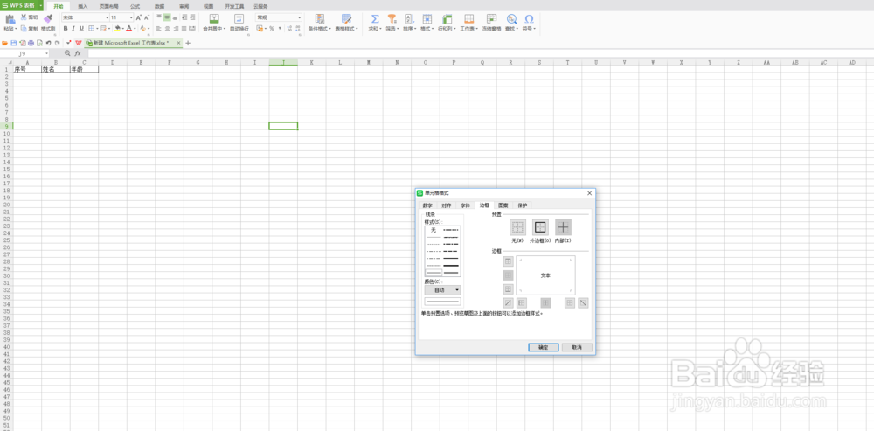874x431 pixels.
Task: Toggle bold formatting (B)
Action: (66, 29)
